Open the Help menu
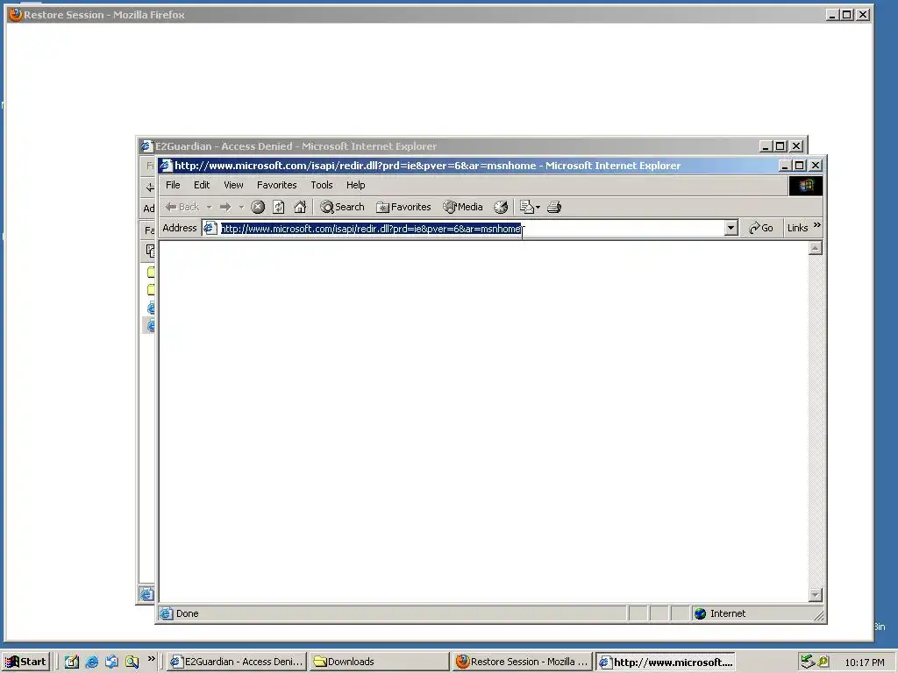Image resolution: width=898 pixels, height=673 pixels. [356, 185]
